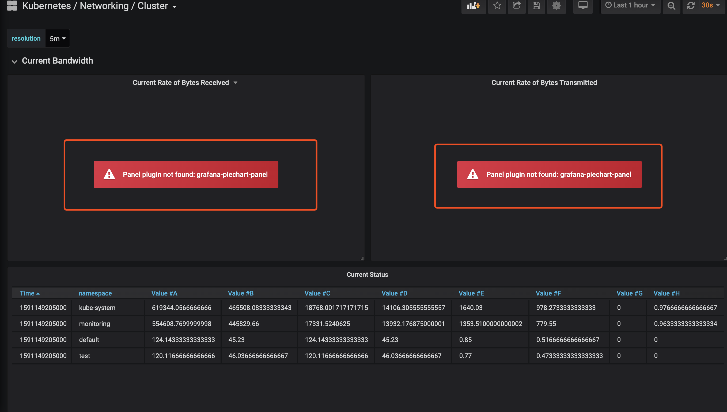Grab Bytes Received panel resize handle
Viewport: 727px width, 412px height.
[362, 258]
